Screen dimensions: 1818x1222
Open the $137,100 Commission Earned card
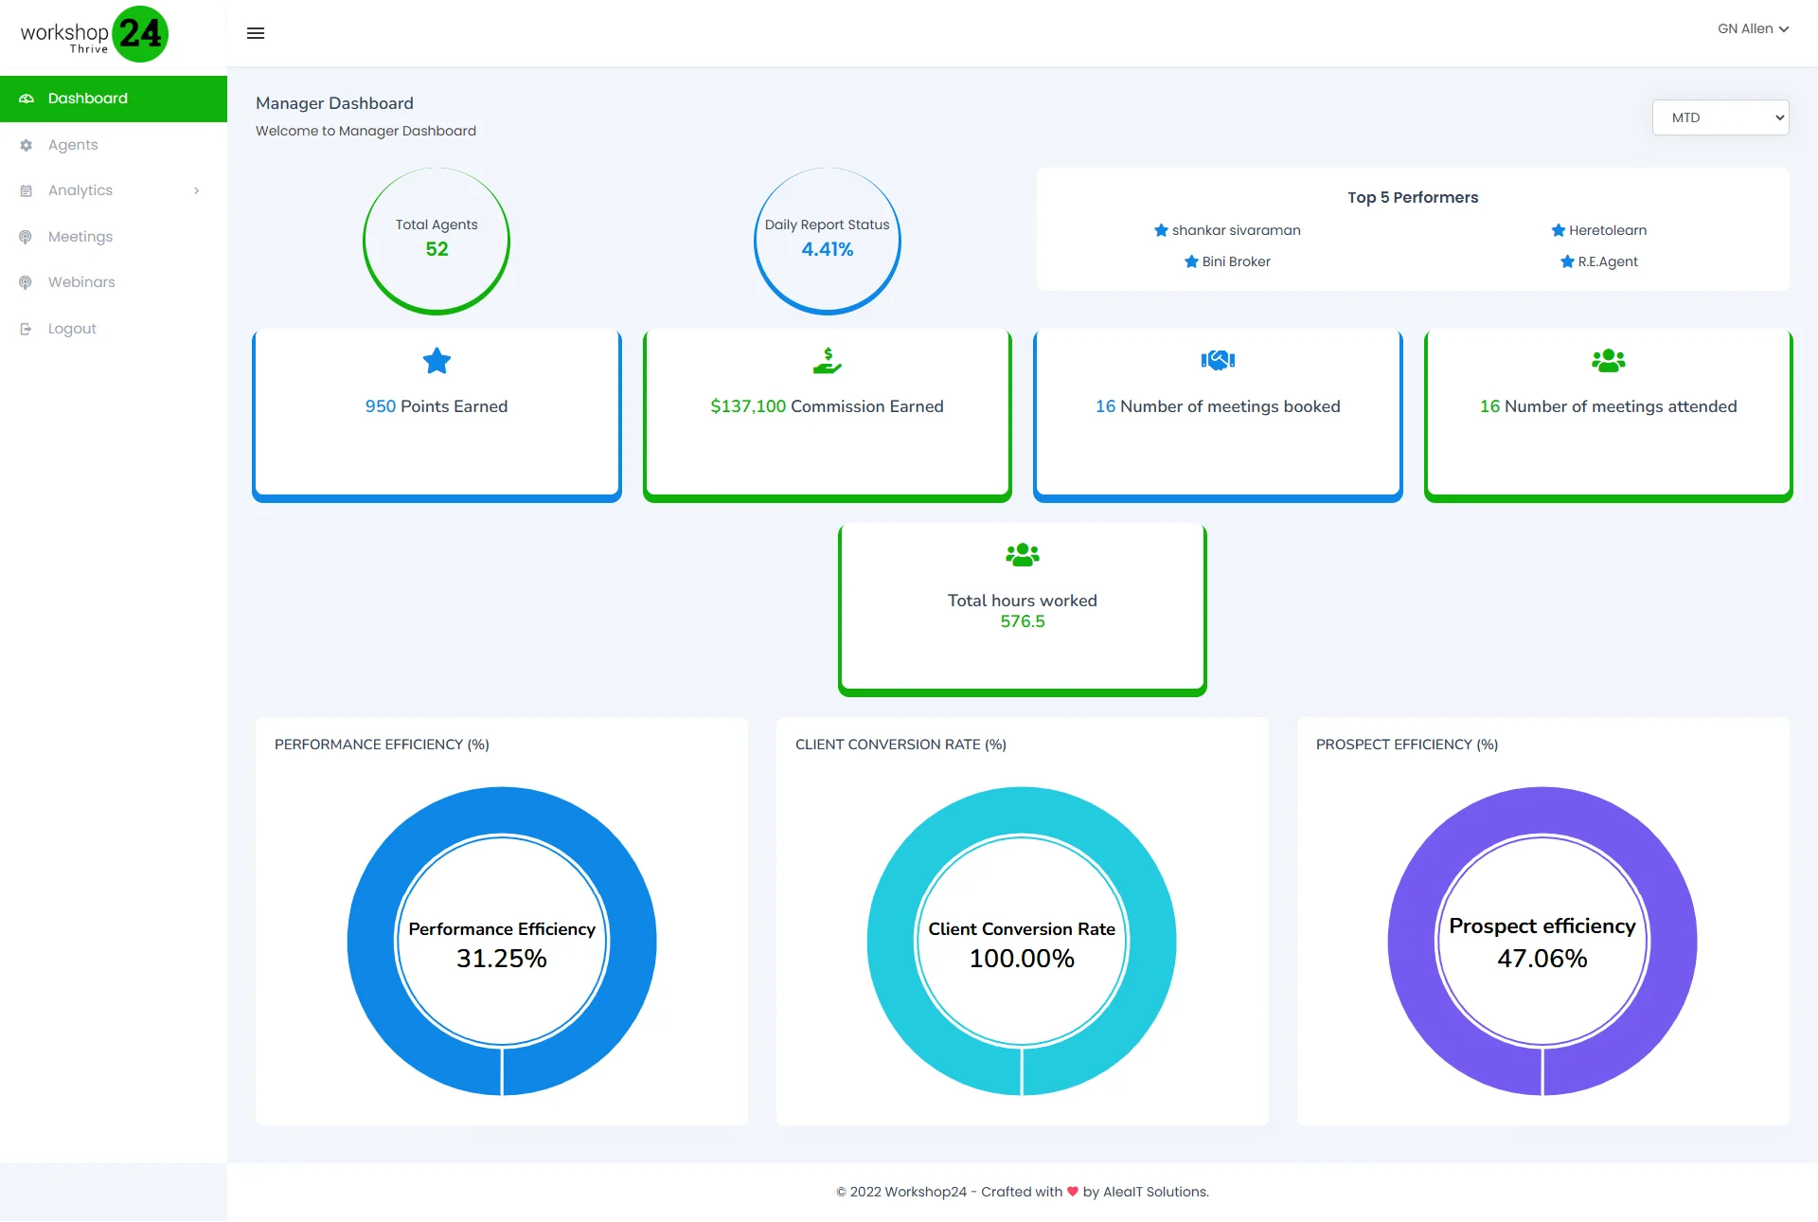(x=828, y=415)
